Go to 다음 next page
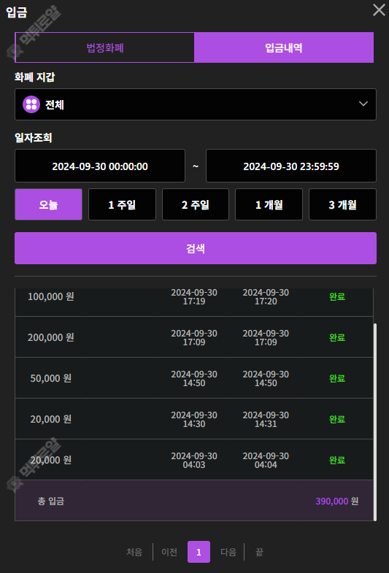Image resolution: width=389 pixels, height=573 pixels. [228, 552]
